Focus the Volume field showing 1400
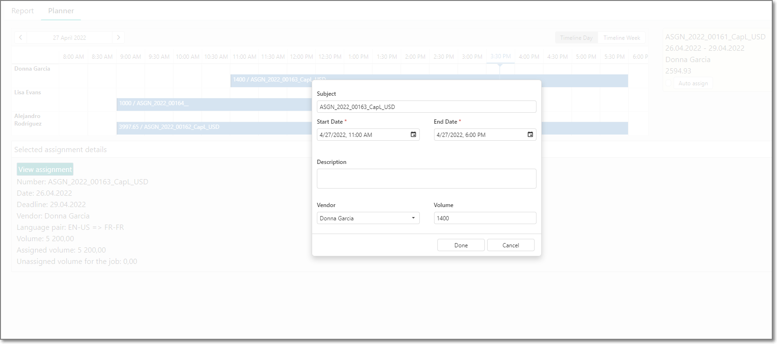The height and width of the screenshot is (344, 777). tap(485, 218)
